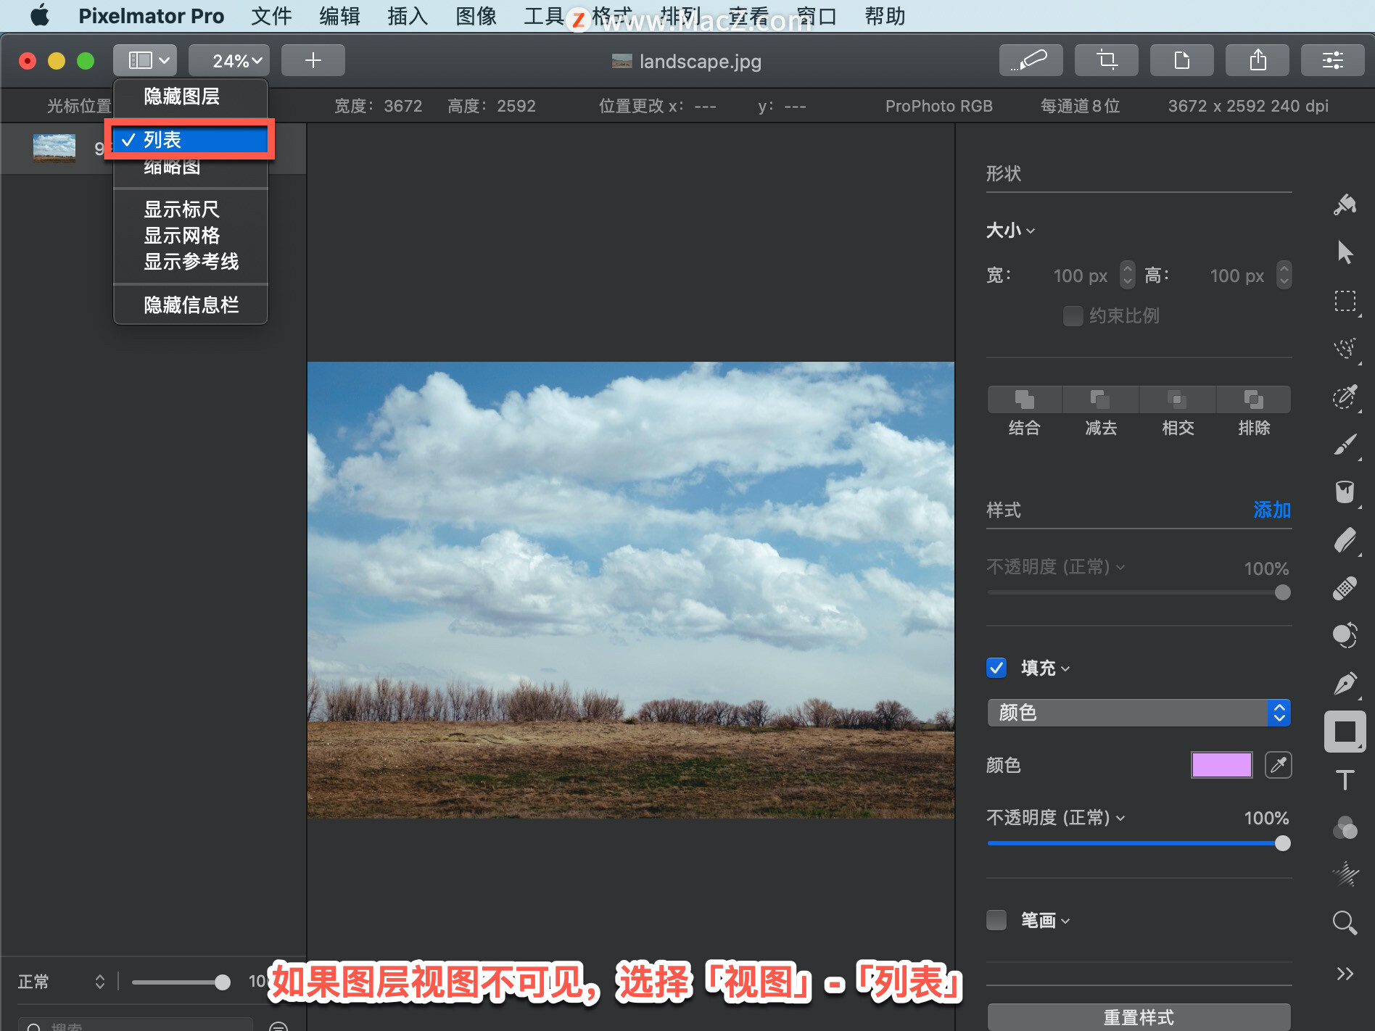This screenshot has width=1375, height=1031.
Task: Choose 隐藏信息栏 hide info bar
Action: (191, 305)
